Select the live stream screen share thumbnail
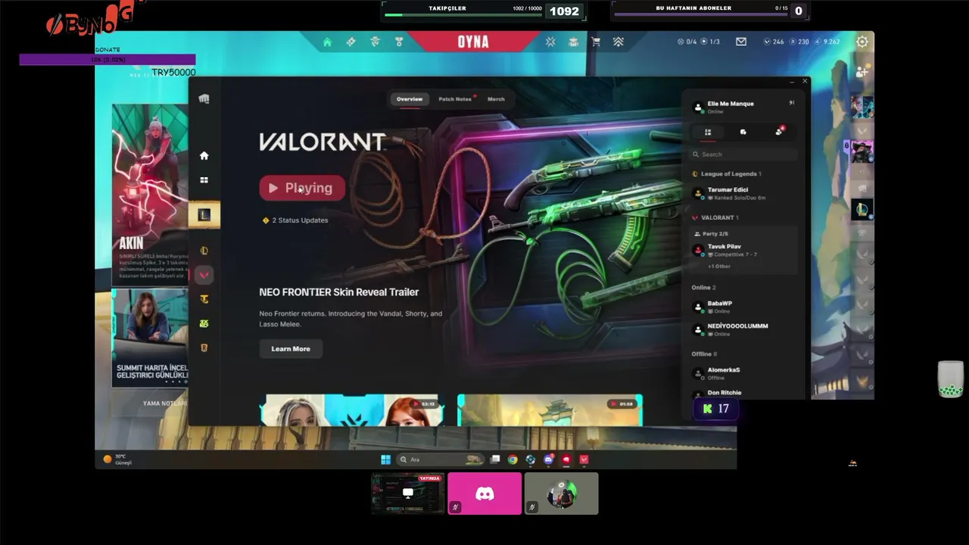The image size is (969, 545). [408, 494]
